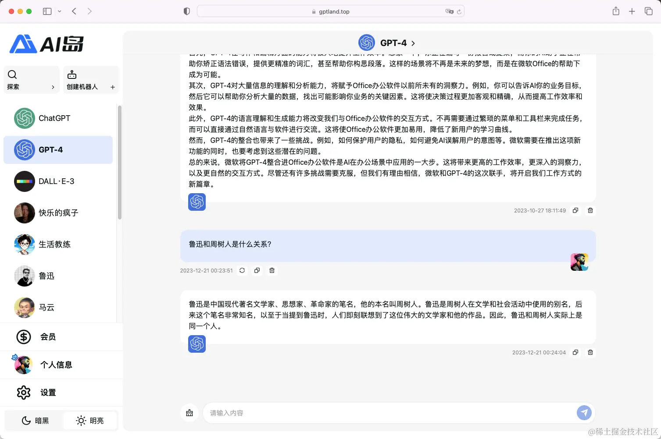
Task: Open the 马云 bot chat
Action: [x=58, y=308]
